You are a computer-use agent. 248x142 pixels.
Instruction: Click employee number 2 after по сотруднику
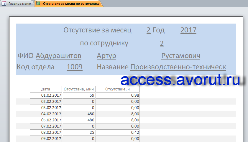(x=162, y=43)
